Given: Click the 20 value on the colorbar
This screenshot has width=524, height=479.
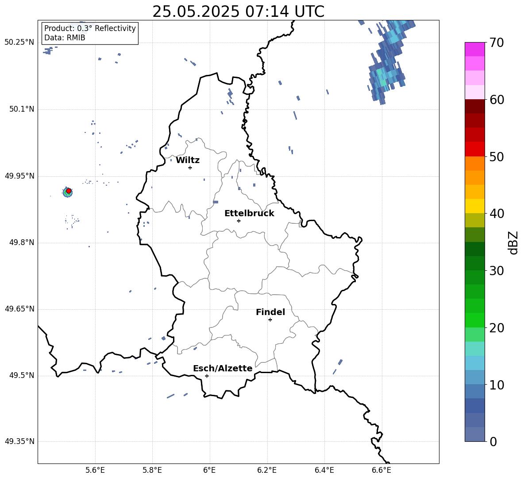Looking at the screenshot, I should point(497,328).
